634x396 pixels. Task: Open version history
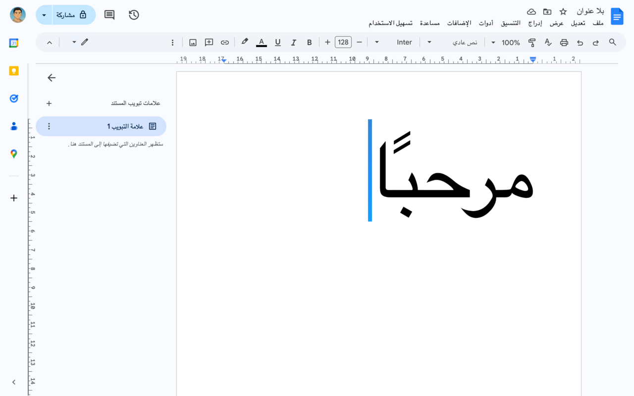point(133,15)
